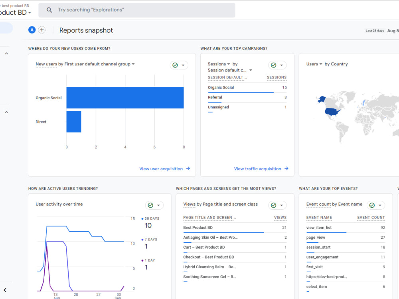Select the 'Organic Social' sessions row

(247, 88)
